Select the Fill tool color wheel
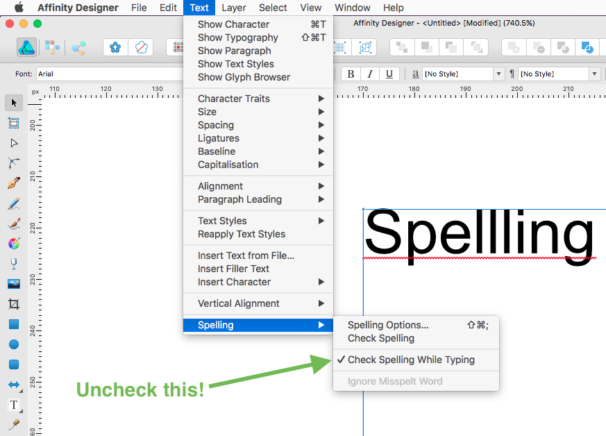The image size is (606, 436). (x=14, y=244)
